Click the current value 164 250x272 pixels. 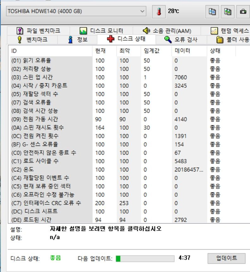pos(100,128)
